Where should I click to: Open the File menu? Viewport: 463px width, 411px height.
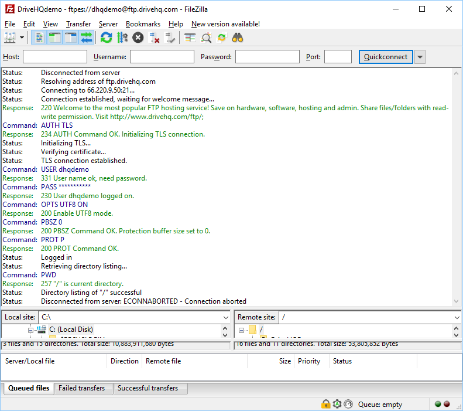pyautogui.click(x=10, y=24)
